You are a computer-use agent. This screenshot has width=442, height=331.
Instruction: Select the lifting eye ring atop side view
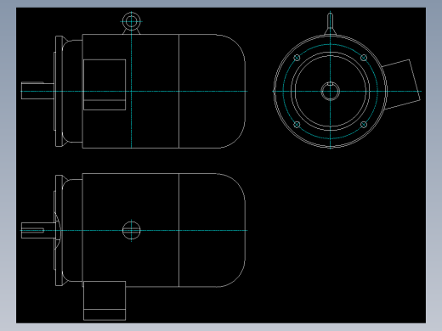click(131, 21)
